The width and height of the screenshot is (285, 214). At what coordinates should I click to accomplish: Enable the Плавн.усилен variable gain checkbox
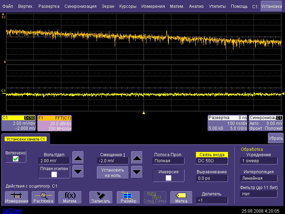pyautogui.click(x=54, y=174)
